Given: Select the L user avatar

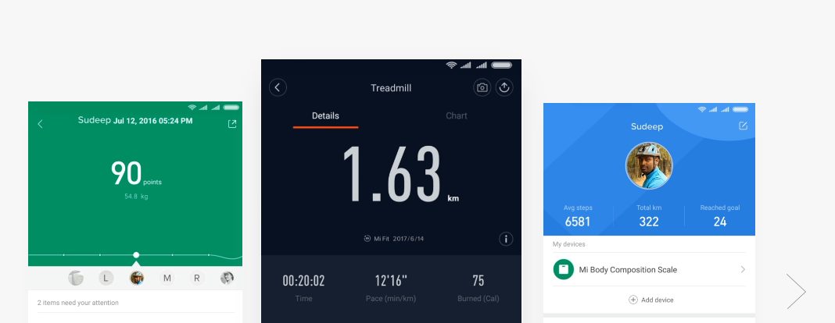Looking at the screenshot, I should (x=106, y=278).
